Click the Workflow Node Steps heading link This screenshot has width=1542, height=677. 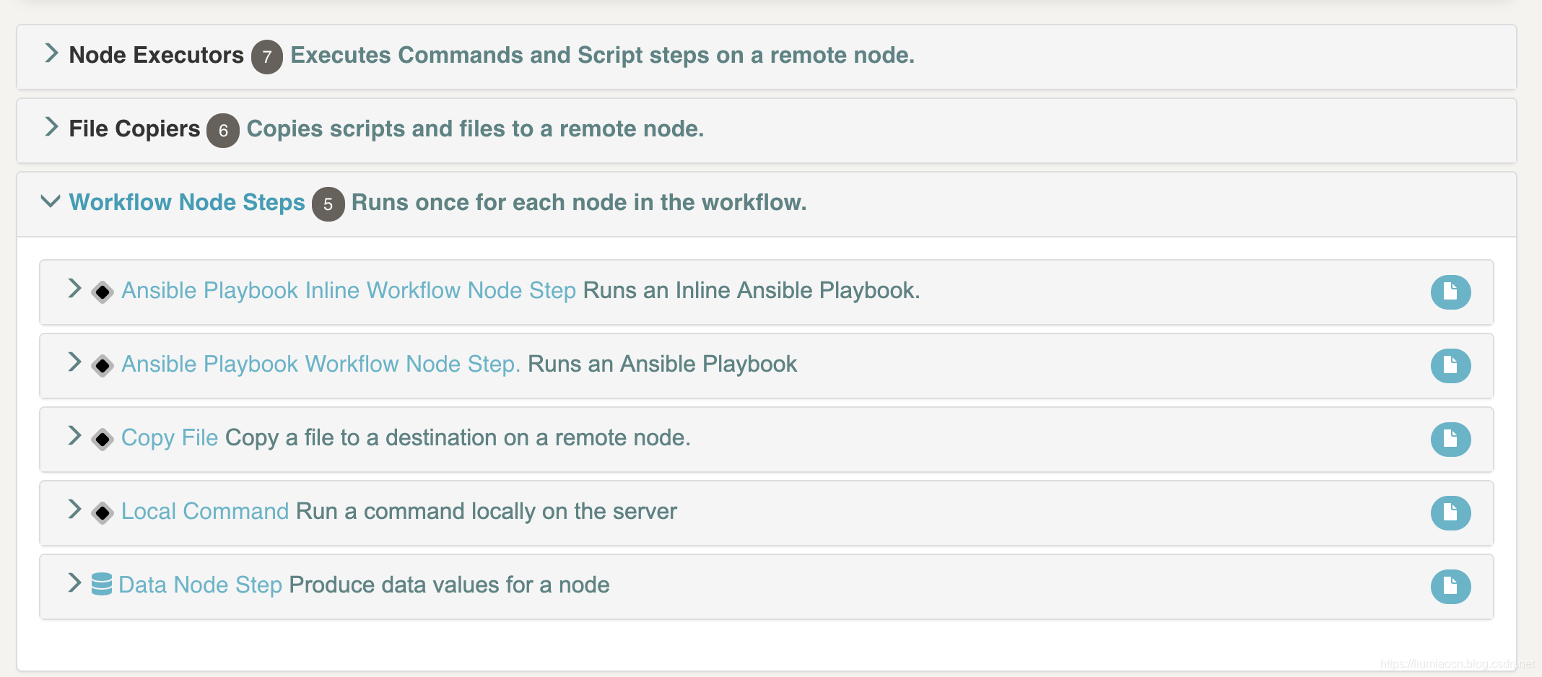click(x=187, y=203)
